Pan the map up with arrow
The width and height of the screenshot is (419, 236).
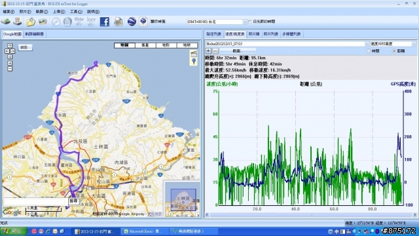[x=10, y=45]
